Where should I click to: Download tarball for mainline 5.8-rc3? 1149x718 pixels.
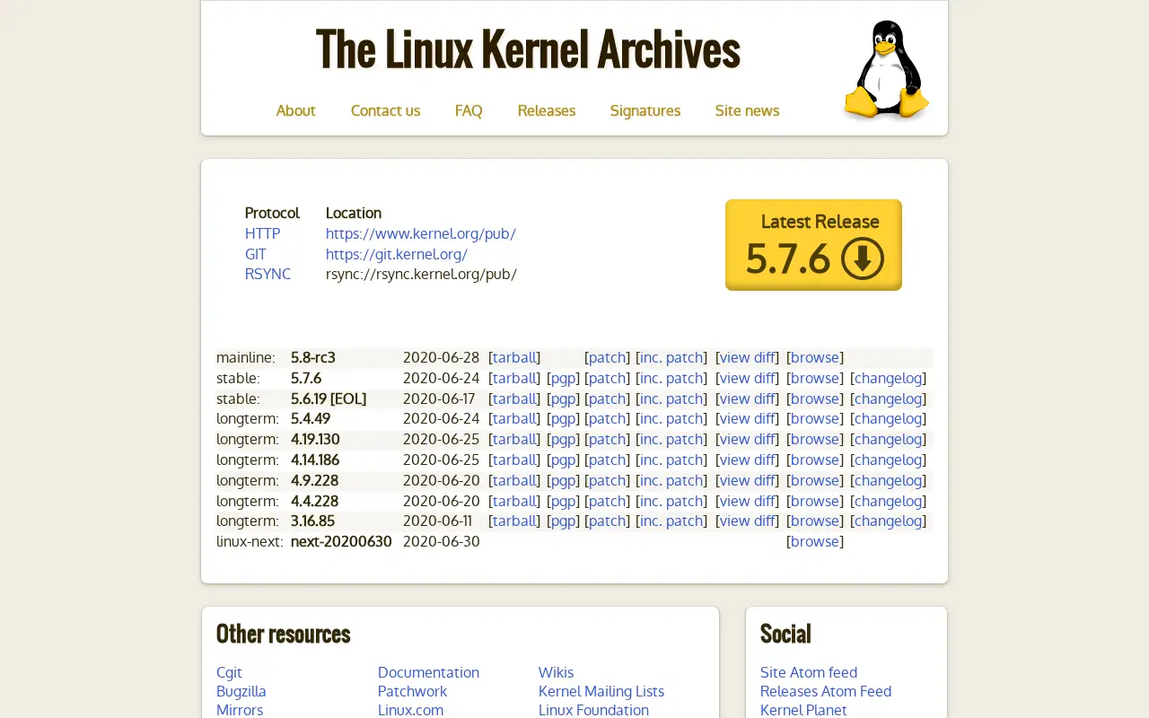(514, 357)
